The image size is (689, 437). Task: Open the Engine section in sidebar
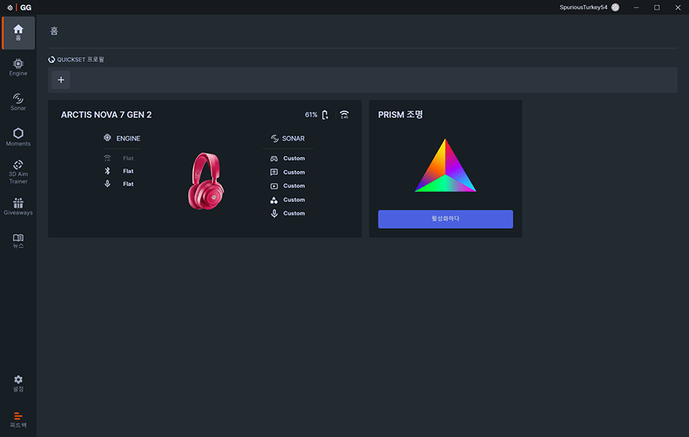pyautogui.click(x=18, y=67)
